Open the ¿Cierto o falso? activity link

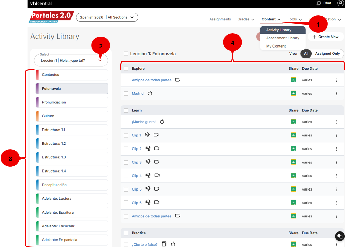click(x=145, y=245)
